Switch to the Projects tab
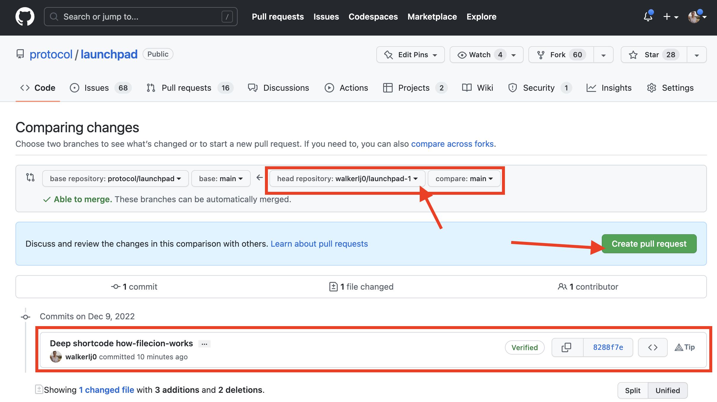 click(415, 88)
